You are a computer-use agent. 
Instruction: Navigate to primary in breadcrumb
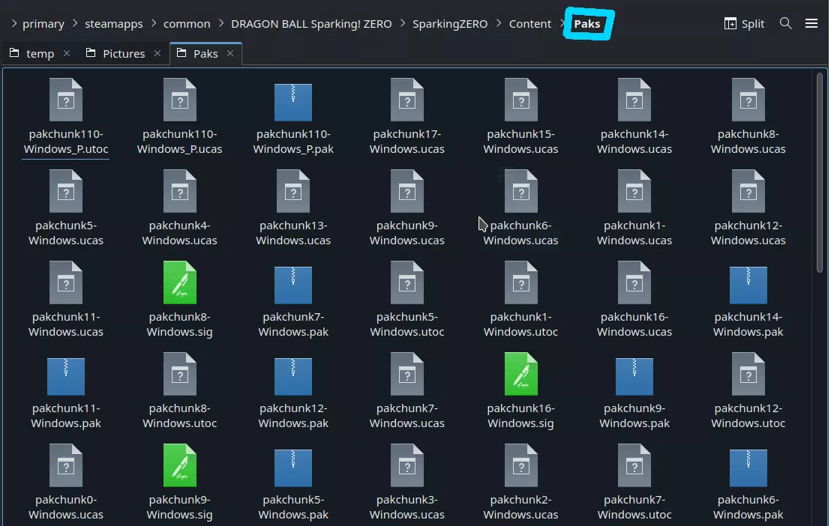43,24
